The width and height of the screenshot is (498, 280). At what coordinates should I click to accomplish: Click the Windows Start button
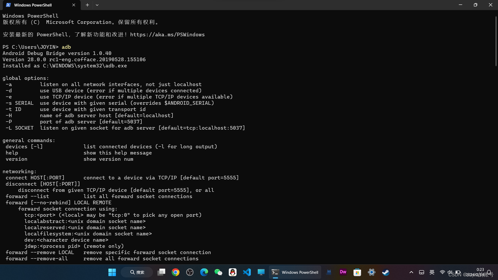(x=112, y=272)
